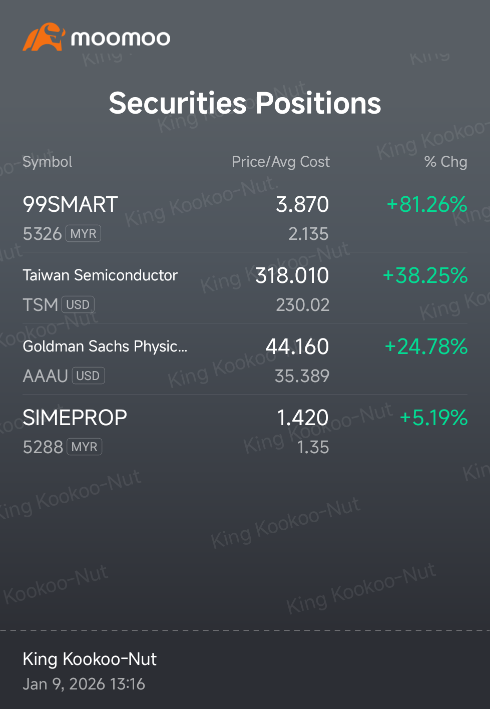The image size is (490, 709).
Task: Select the Securities Positions title
Action: click(x=245, y=103)
